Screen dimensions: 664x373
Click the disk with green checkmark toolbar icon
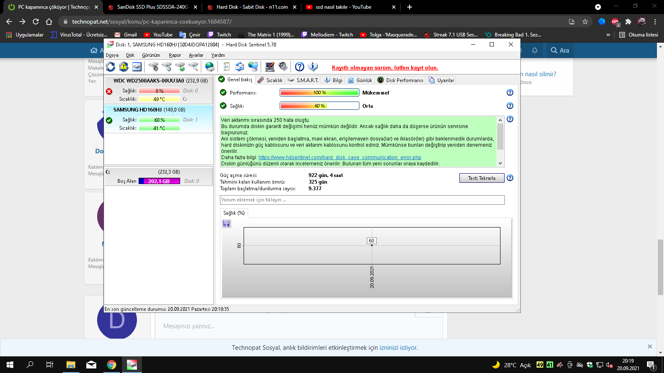coord(180,67)
